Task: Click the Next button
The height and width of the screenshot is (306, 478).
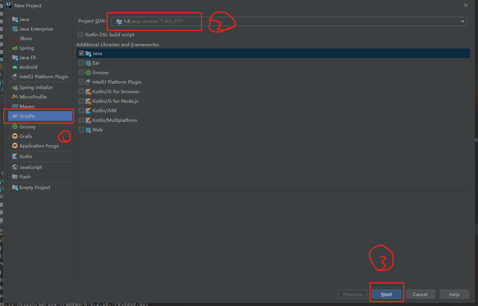Action: coord(386,294)
